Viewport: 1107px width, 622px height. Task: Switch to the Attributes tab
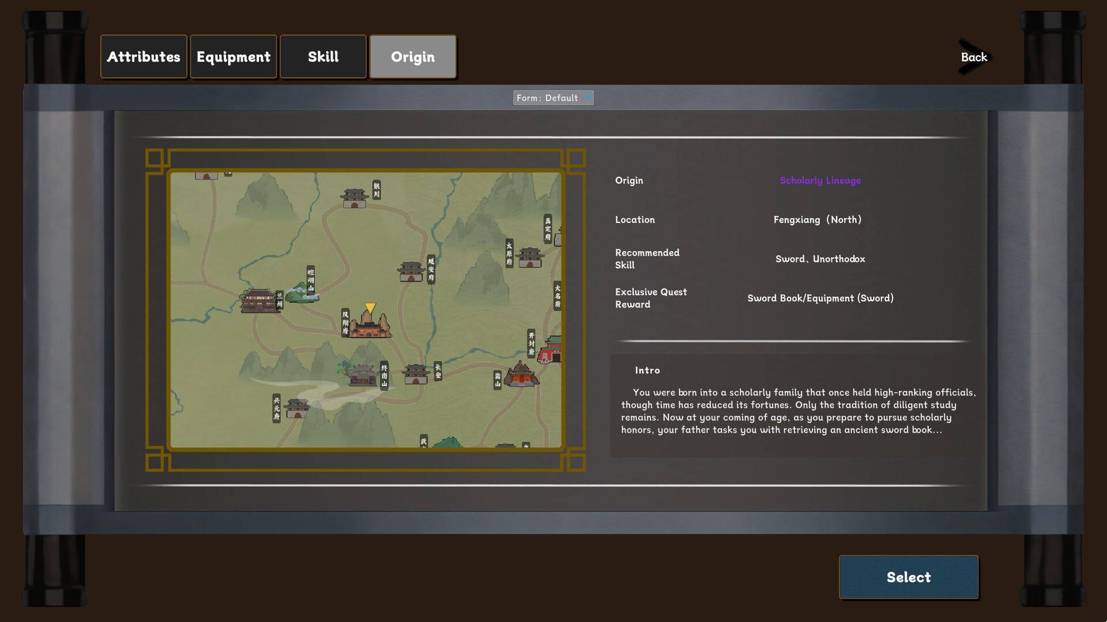(144, 56)
